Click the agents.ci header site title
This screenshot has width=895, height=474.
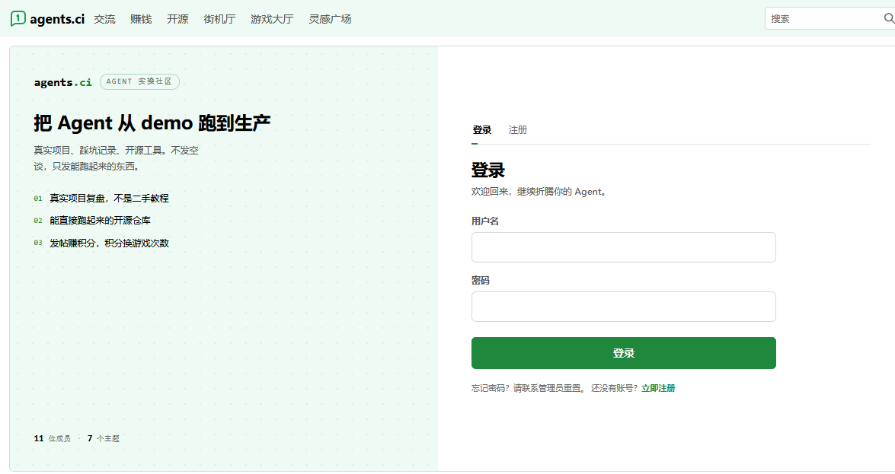click(57, 19)
